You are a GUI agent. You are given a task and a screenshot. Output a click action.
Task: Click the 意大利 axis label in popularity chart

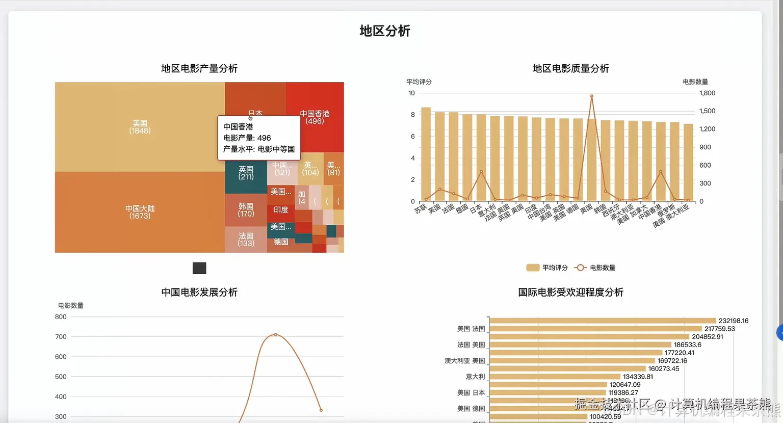(x=475, y=377)
